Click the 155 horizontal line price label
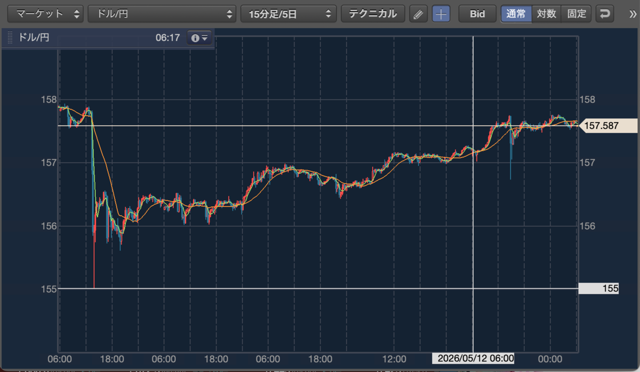 click(x=598, y=288)
